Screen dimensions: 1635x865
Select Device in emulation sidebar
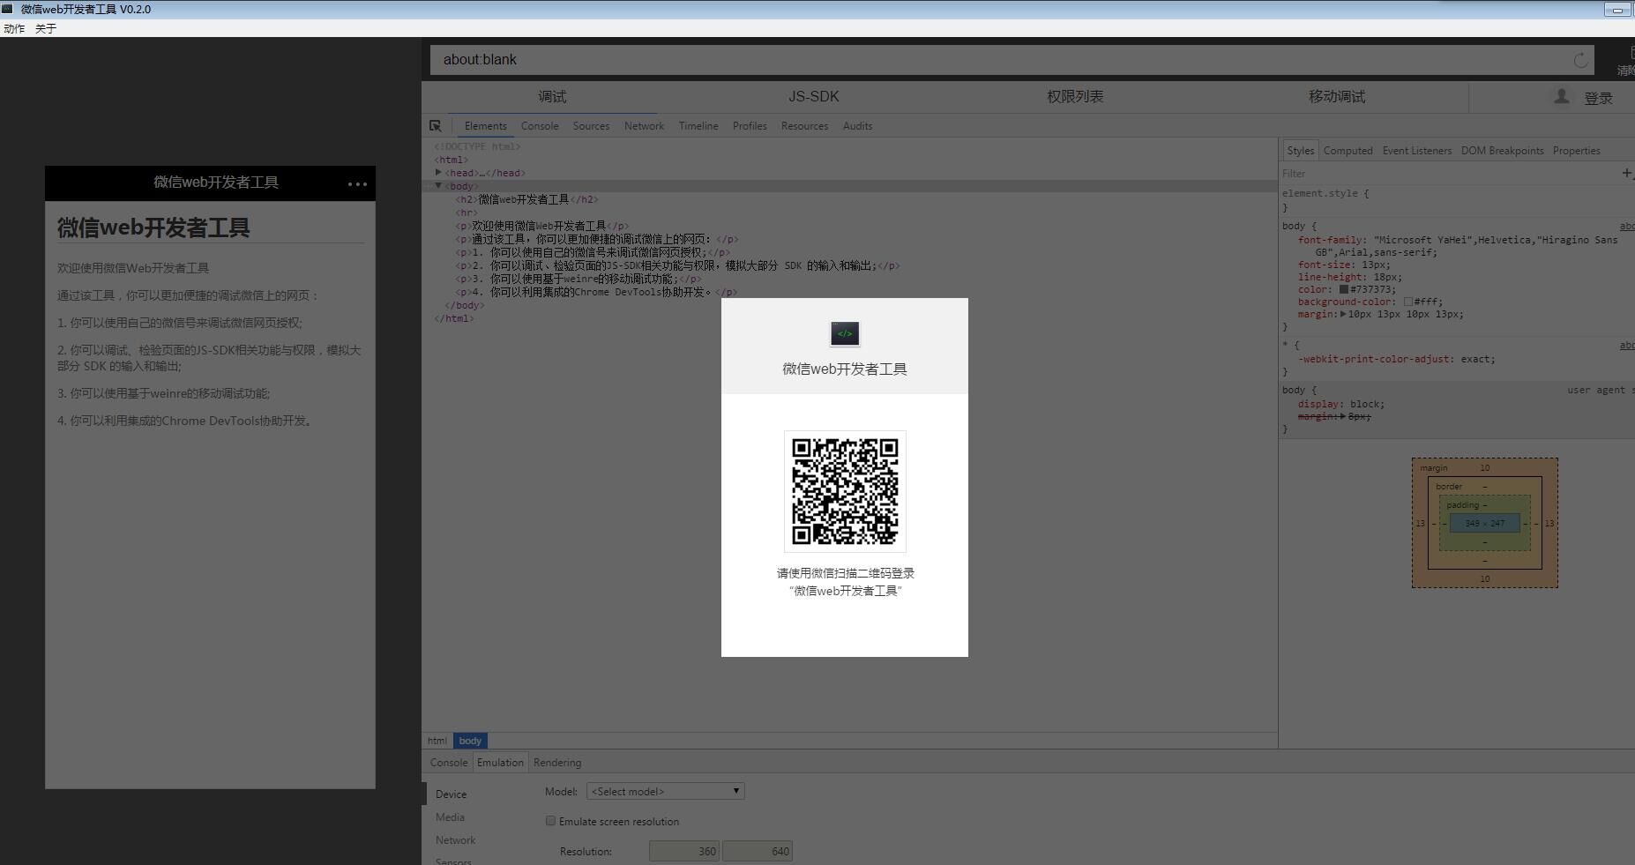point(451,794)
